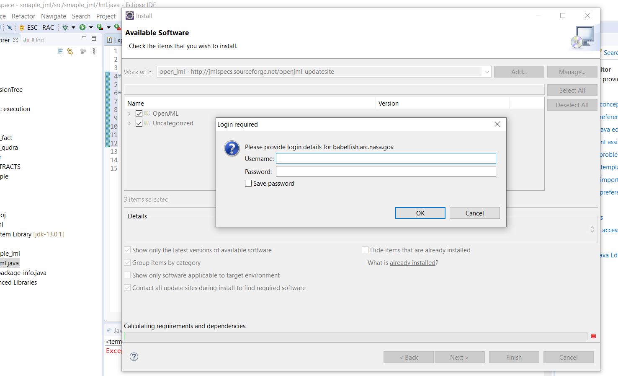Enable the Save password checkbox

(x=248, y=183)
